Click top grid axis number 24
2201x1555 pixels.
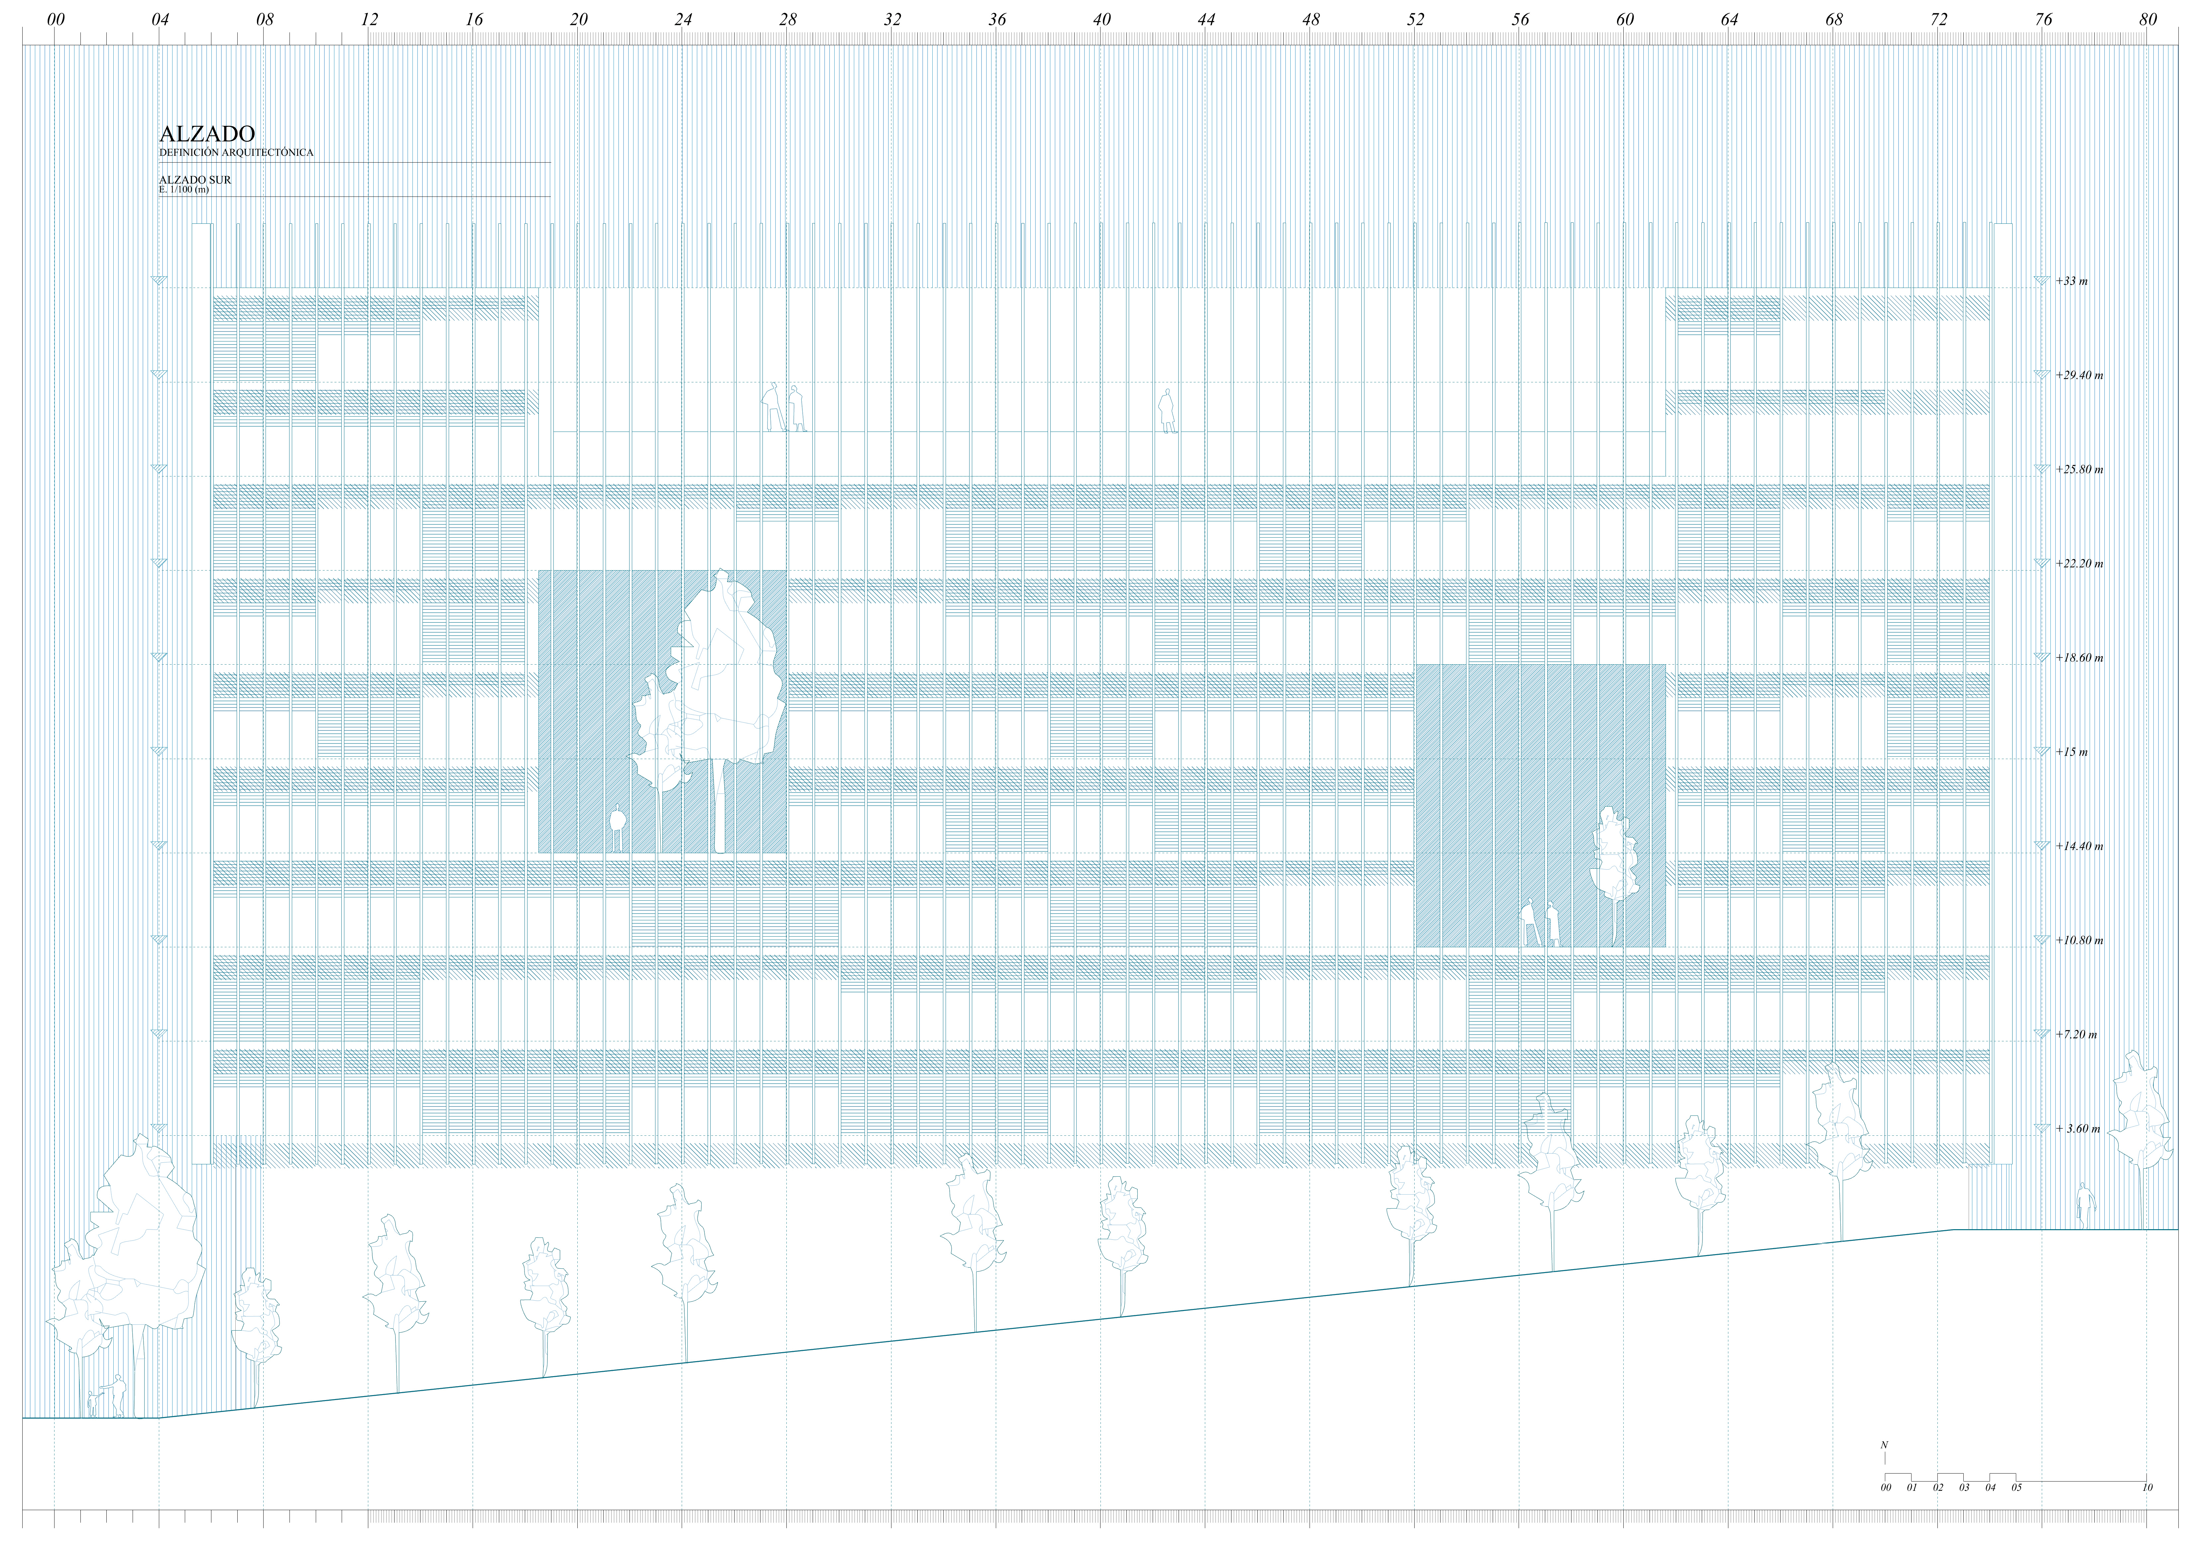click(683, 19)
